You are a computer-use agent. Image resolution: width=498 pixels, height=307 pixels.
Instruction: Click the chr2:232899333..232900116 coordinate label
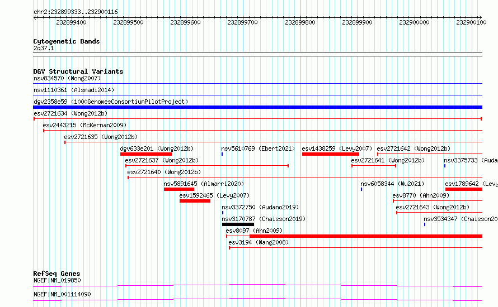pos(76,12)
